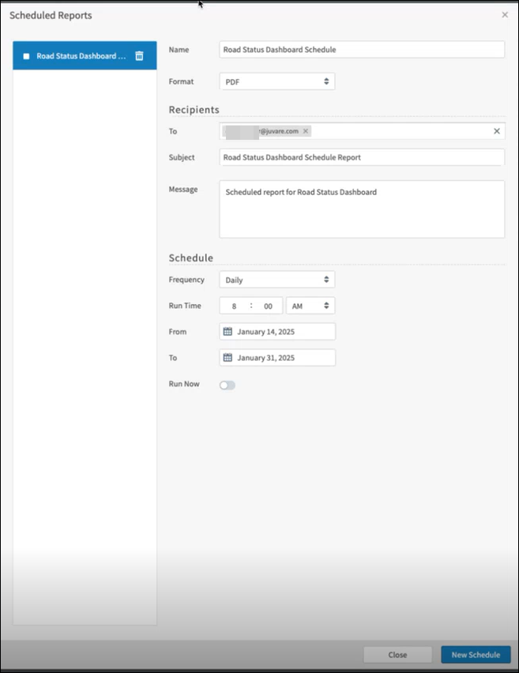The width and height of the screenshot is (519, 673).
Task: Close the Scheduled Reports dialog with X
Action: 505,15
